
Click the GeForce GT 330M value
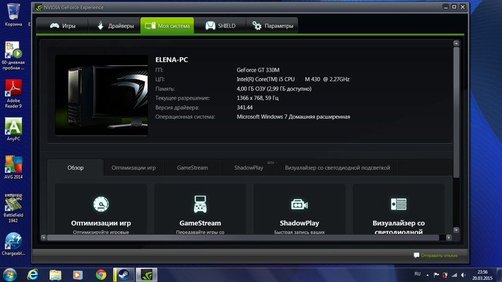pos(258,70)
